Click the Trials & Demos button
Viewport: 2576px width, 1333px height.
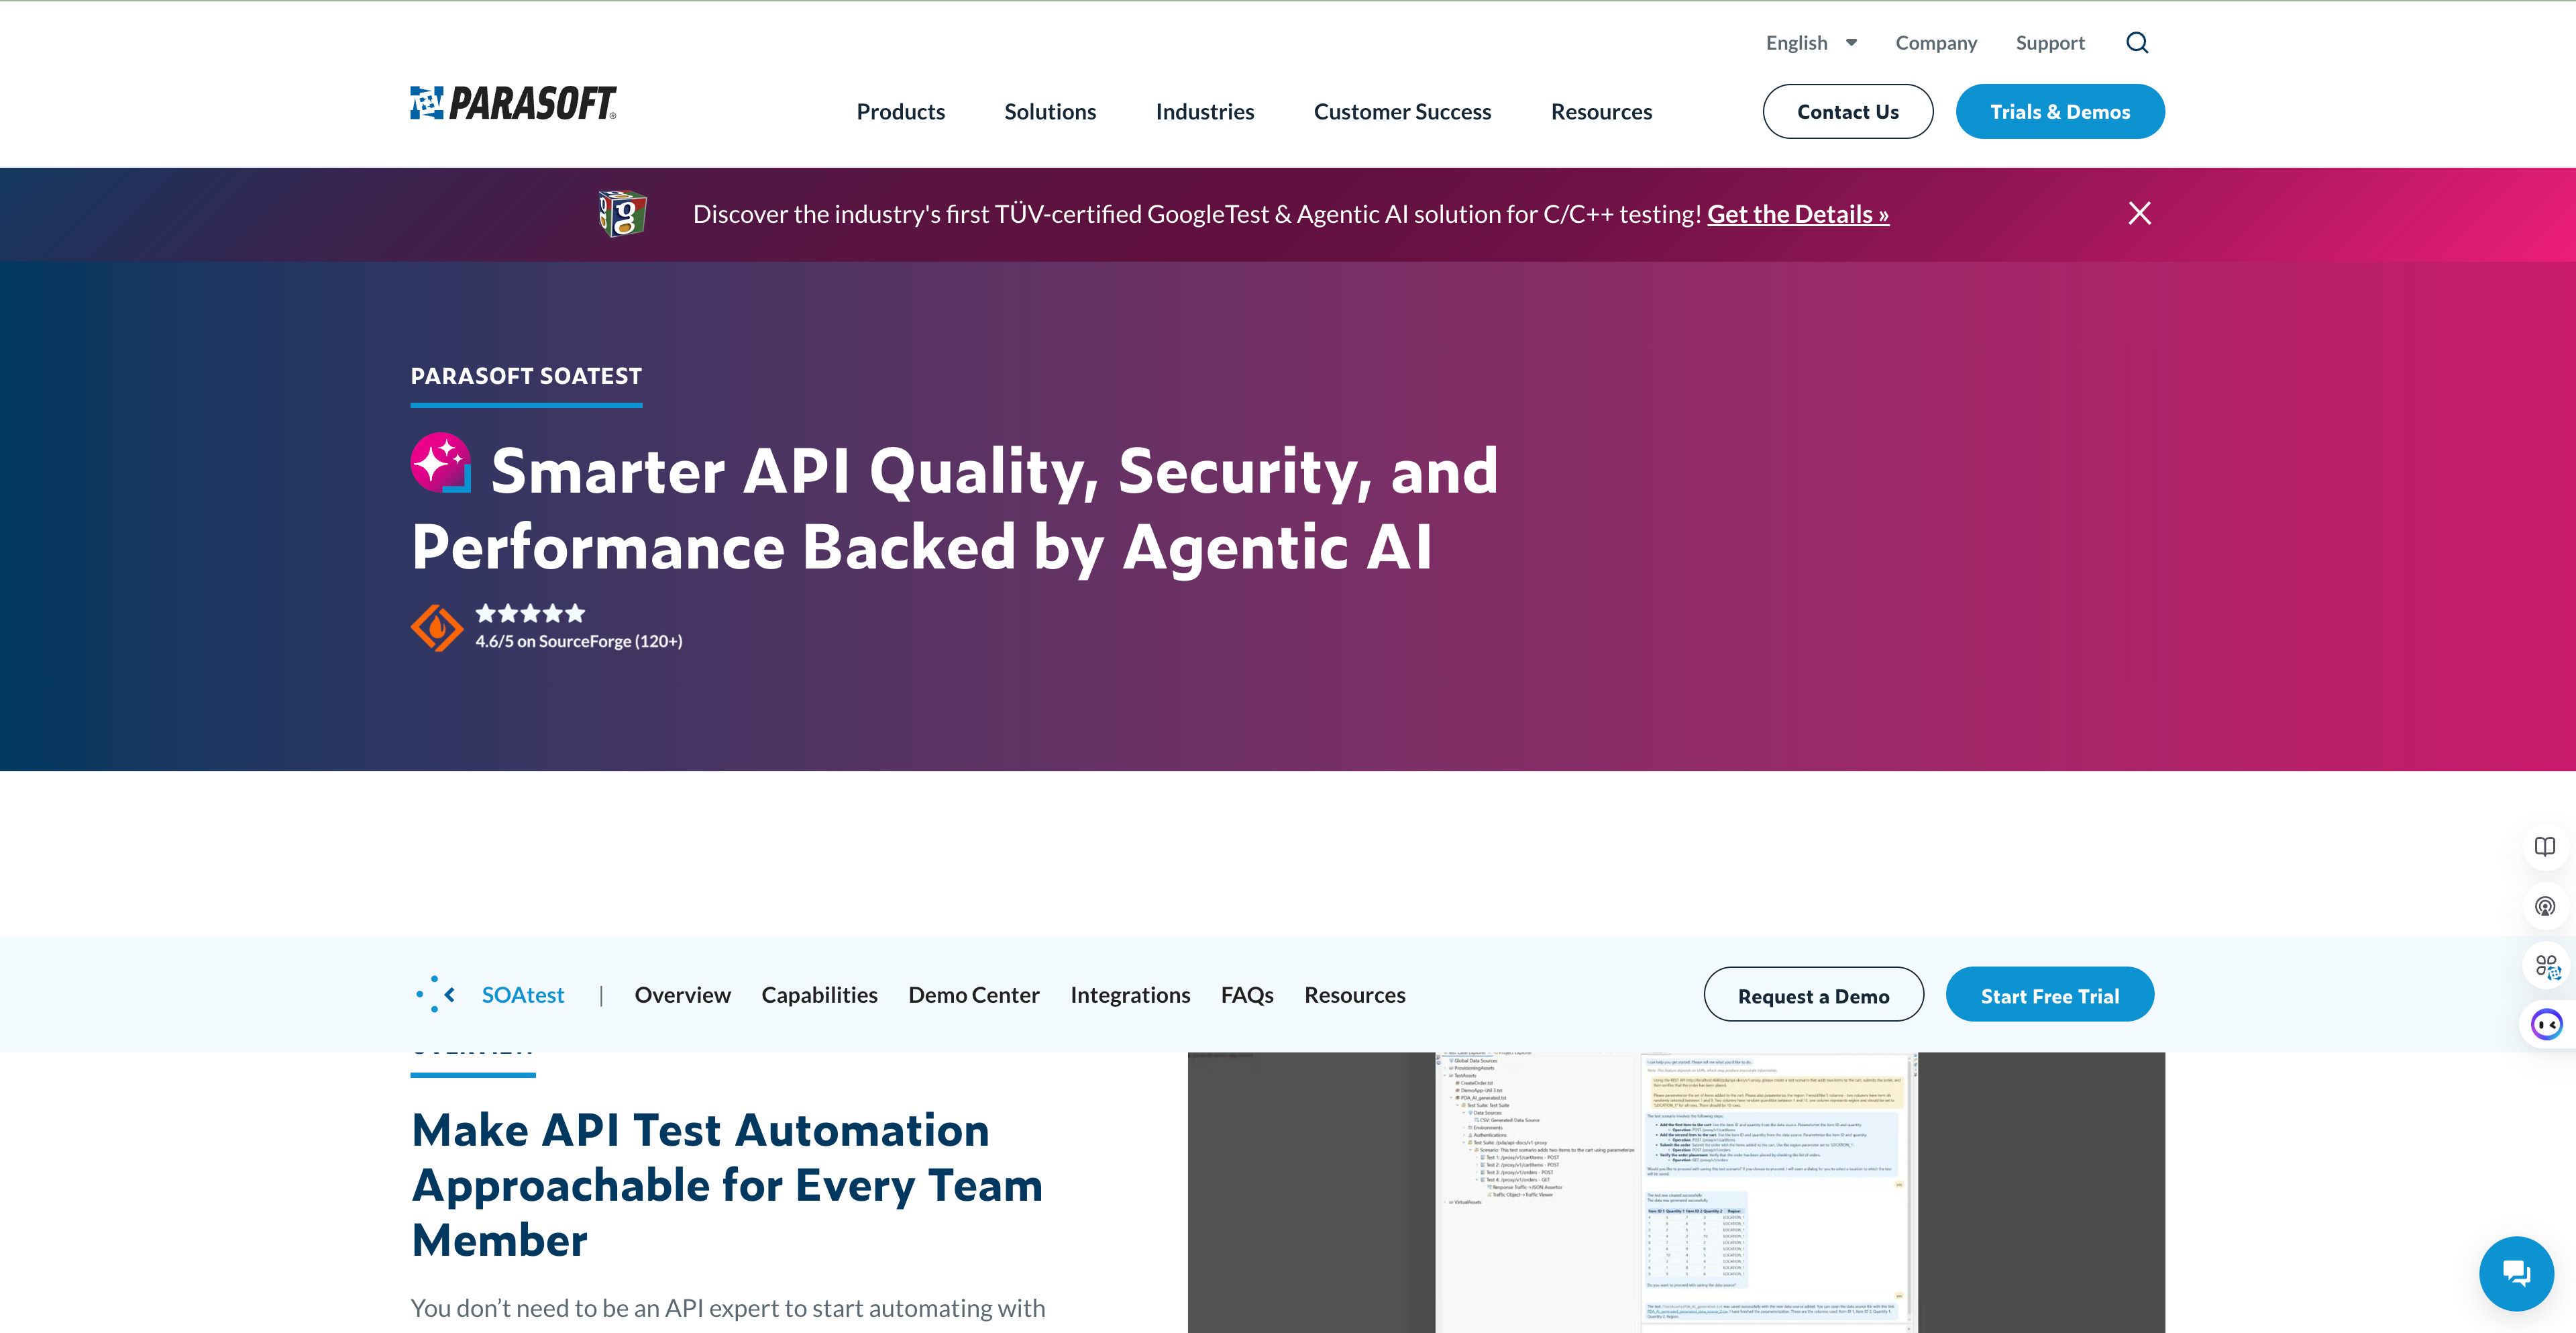tap(2060, 112)
